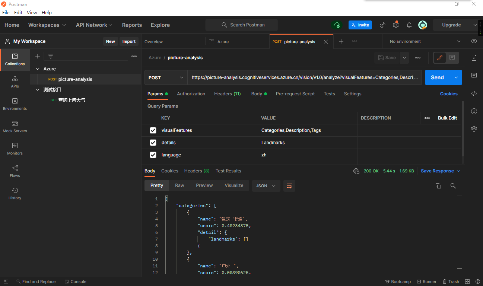Uncheck the visualFeatures param checkbox
Screen dimensions: 483x286
[153, 130]
